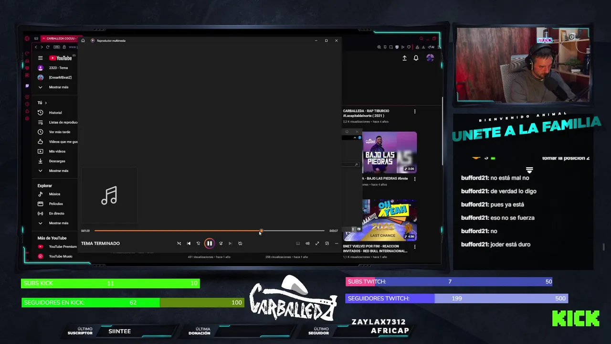This screenshot has width=611, height=344.
Task: Skip to next track in media player
Action: pos(230,243)
